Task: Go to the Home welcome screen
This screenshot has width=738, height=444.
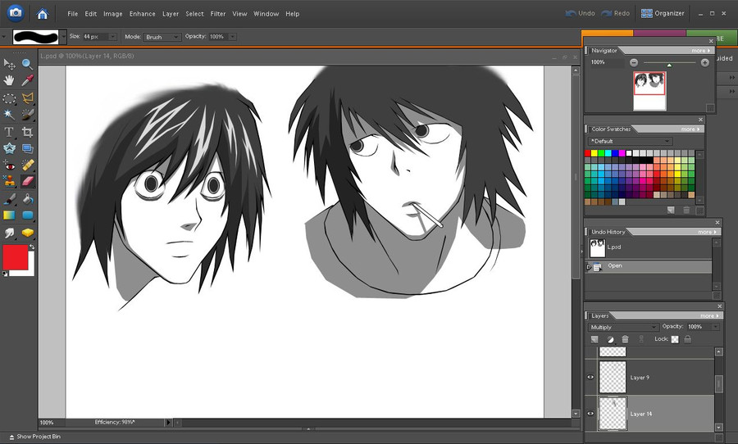Action: [x=43, y=14]
